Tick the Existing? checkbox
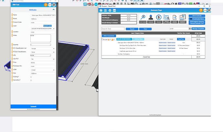This screenshot has height=132, width=223. [x=31, y=77]
